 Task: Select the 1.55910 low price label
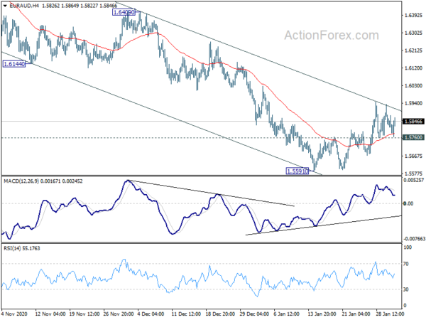[297, 171]
